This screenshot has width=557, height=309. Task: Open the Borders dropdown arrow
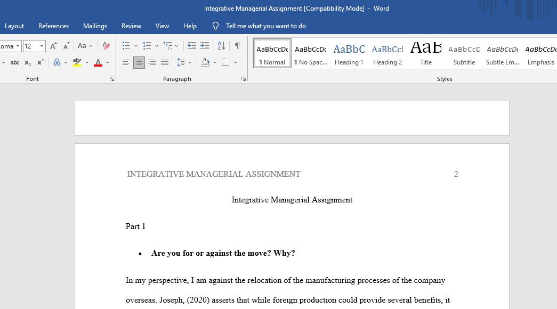point(235,62)
